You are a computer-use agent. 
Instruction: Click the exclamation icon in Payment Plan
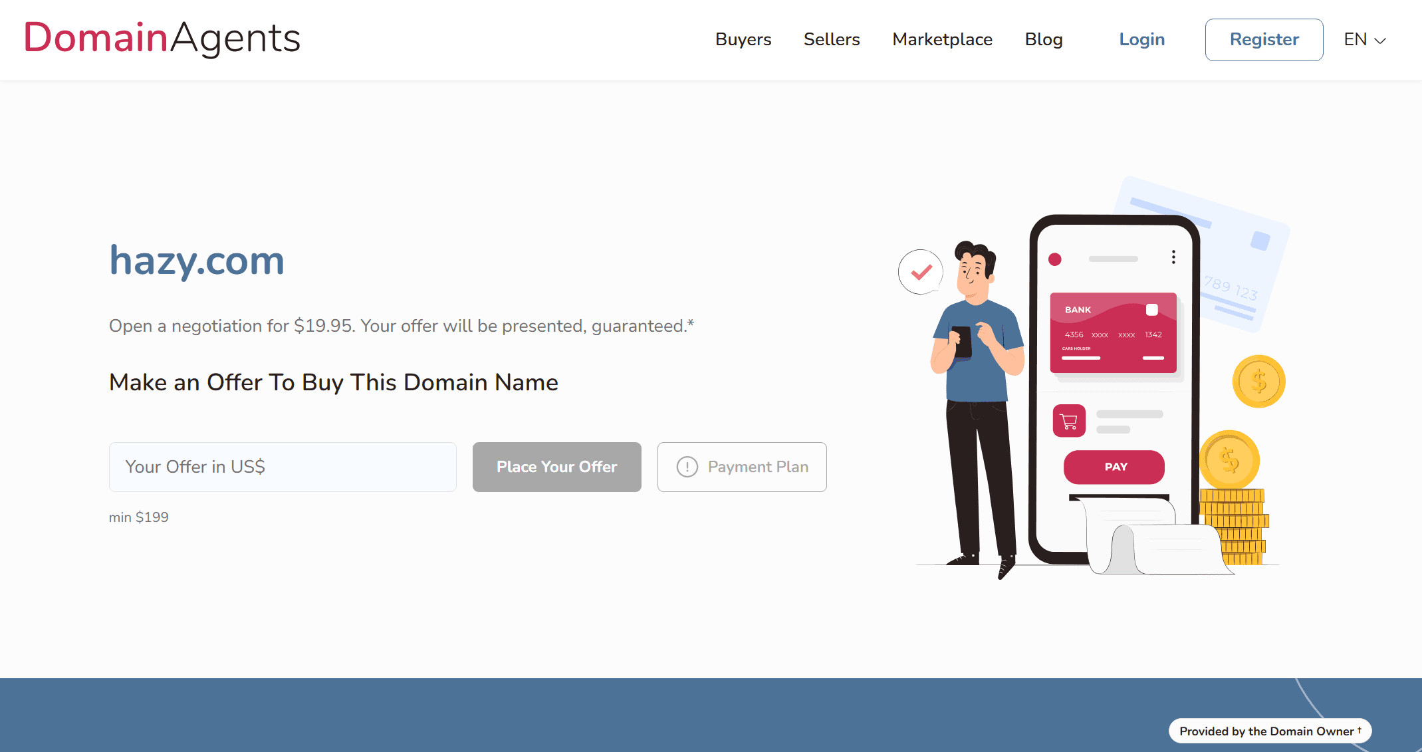(687, 467)
